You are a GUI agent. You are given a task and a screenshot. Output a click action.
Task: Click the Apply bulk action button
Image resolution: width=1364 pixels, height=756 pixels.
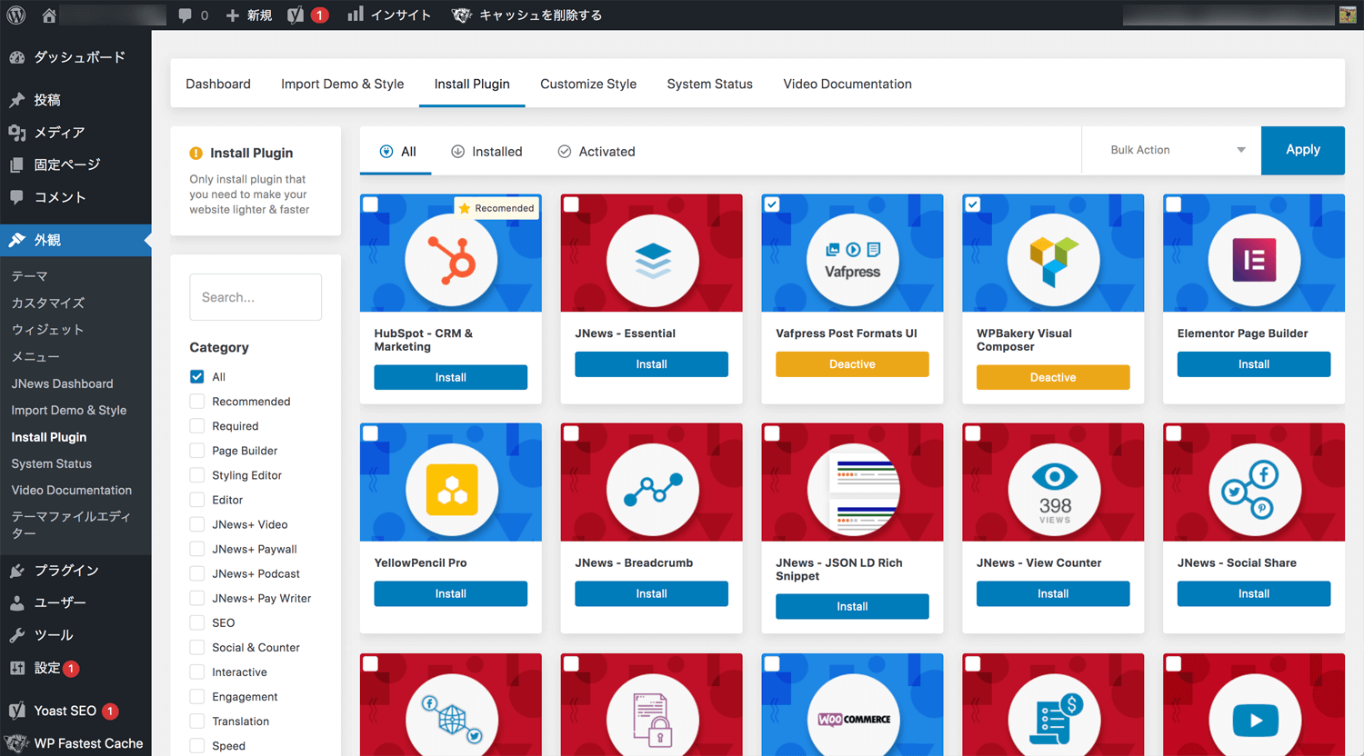(x=1303, y=150)
